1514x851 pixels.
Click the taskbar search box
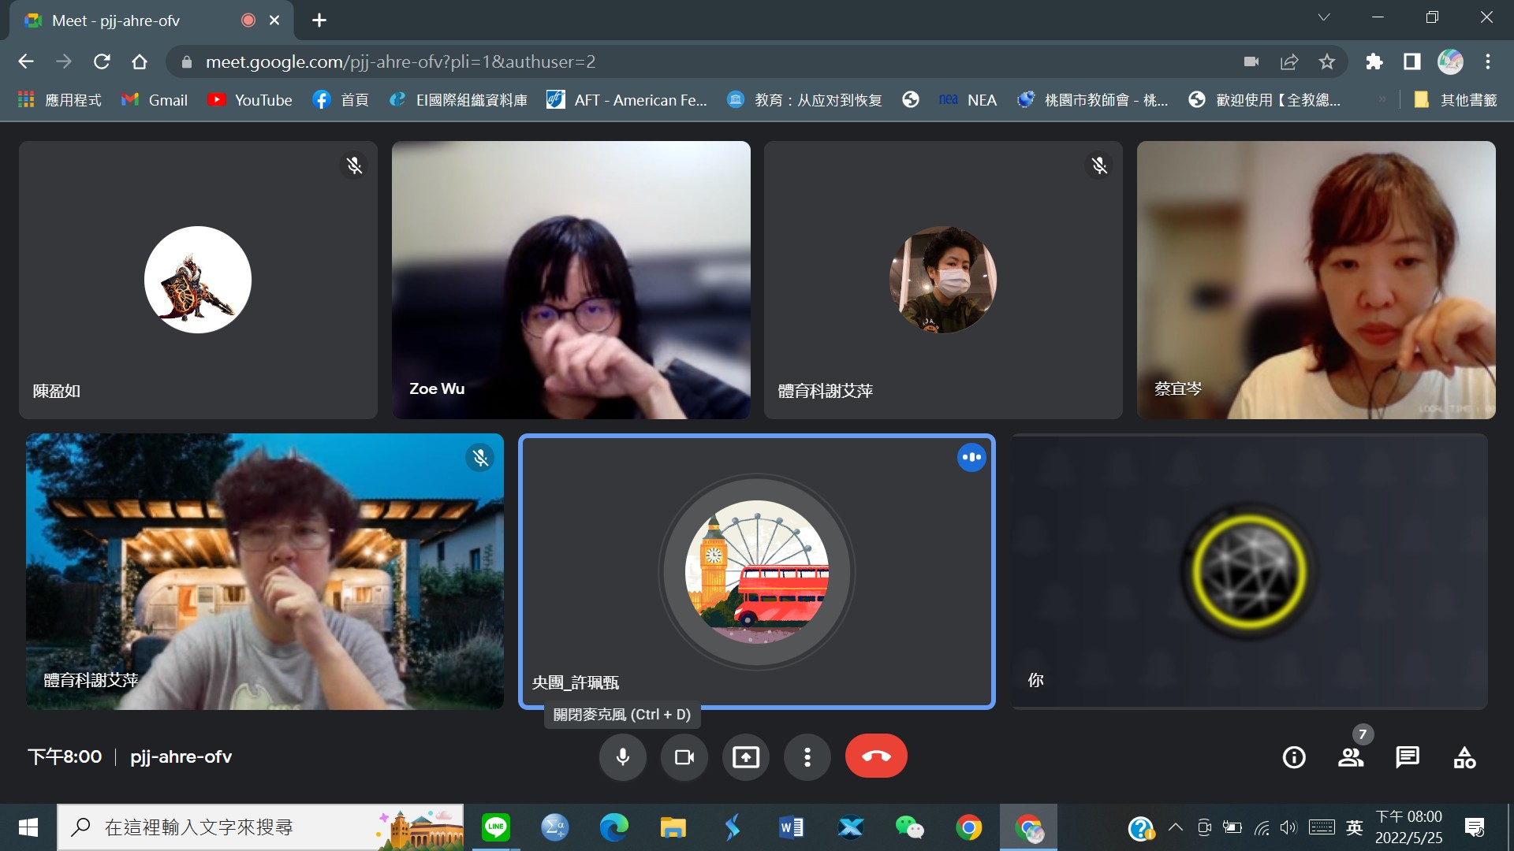pyautogui.click(x=260, y=827)
